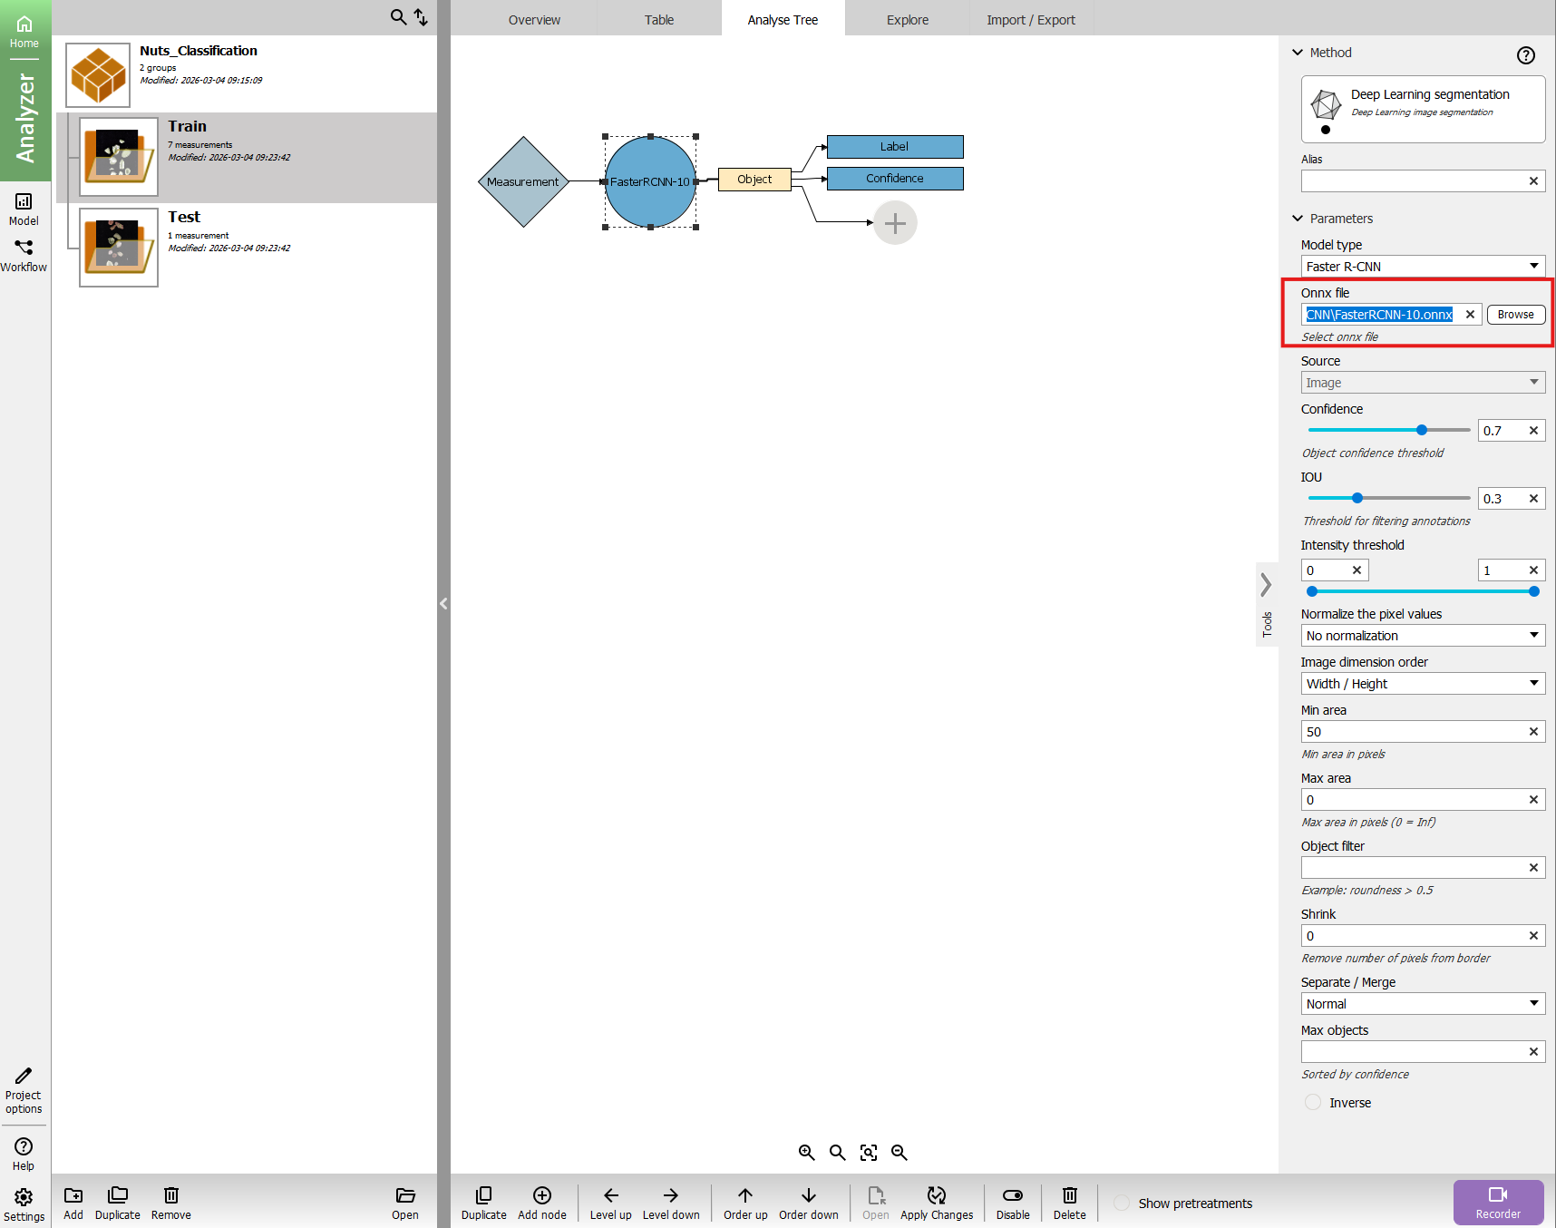Click the Apply Changes icon
Image resolution: width=1556 pixels, height=1228 pixels.
[x=936, y=1195]
